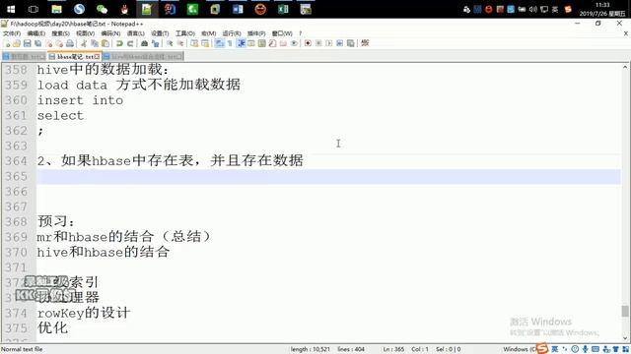Click the Zoom Out toolbar icon
Image resolution: width=631 pixels, height=354 pixels.
pyautogui.click(x=180, y=43)
